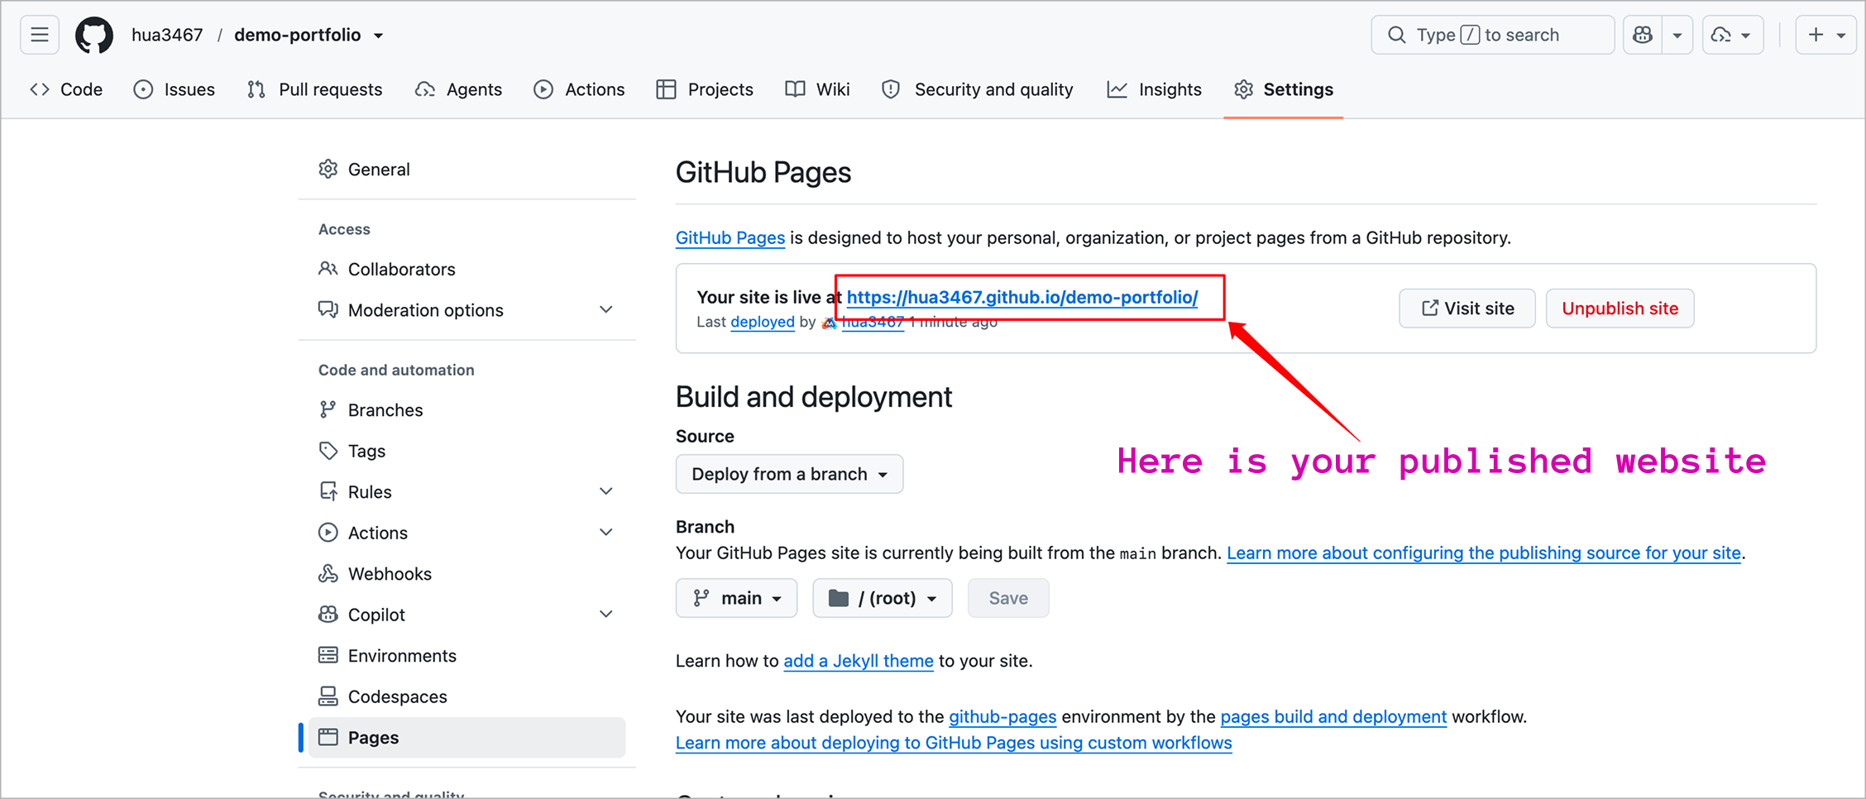This screenshot has width=1866, height=799.
Task: Click the Moderation options comment icon
Action: coord(328,309)
